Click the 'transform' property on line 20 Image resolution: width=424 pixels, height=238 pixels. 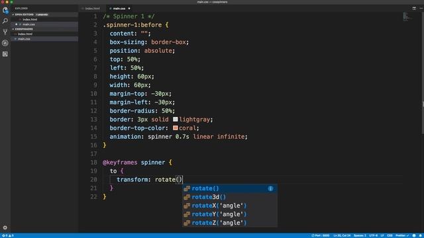[x=132, y=180]
